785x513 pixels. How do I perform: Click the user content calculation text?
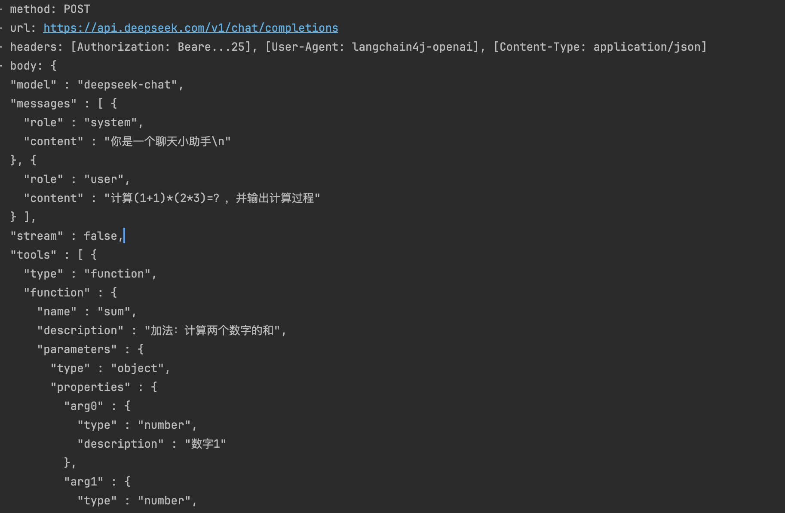pyautogui.click(x=212, y=198)
